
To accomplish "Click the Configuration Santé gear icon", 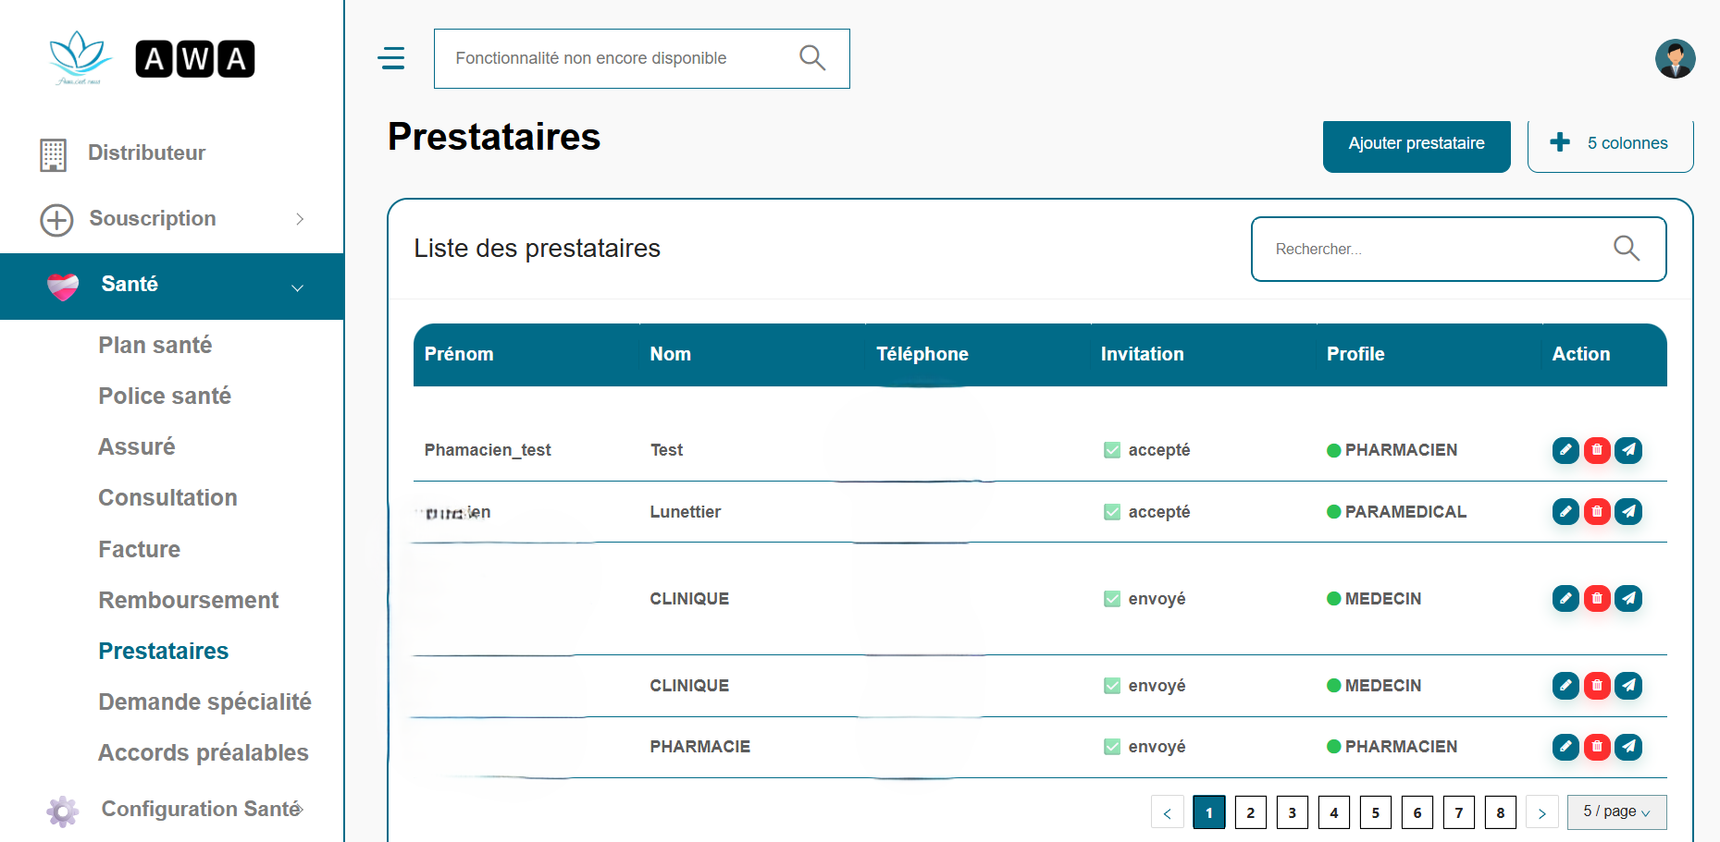I will click(x=63, y=811).
